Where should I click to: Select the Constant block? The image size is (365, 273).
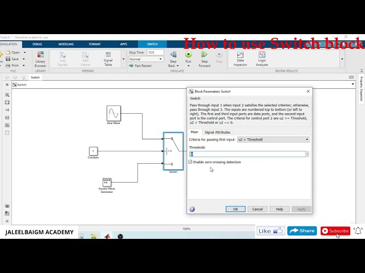click(93, 151)
